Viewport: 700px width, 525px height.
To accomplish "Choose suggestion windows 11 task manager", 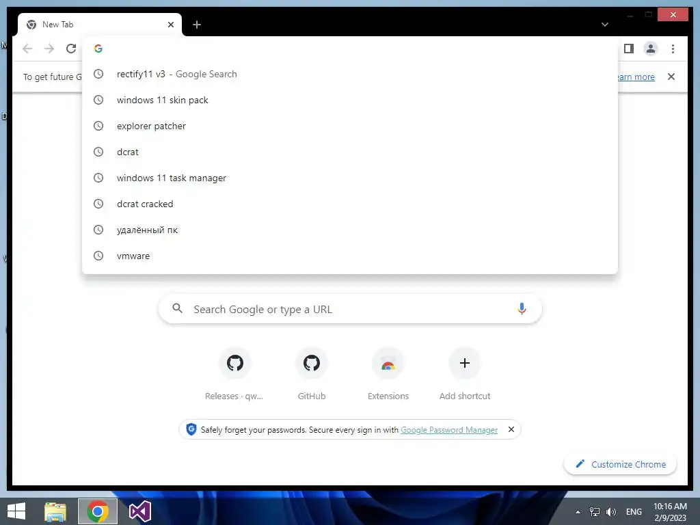I will (350, 178).
